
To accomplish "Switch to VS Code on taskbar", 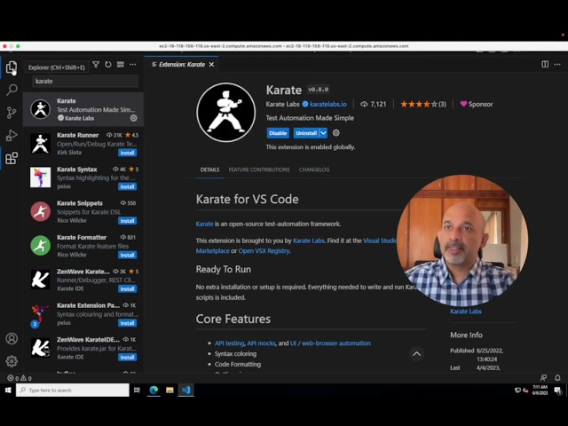I will coord(185,390).
